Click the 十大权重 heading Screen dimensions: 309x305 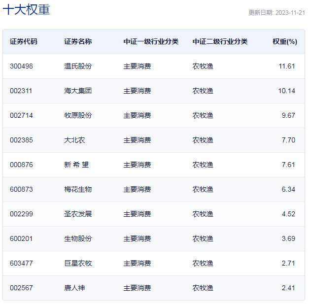[x=26, y=9]
